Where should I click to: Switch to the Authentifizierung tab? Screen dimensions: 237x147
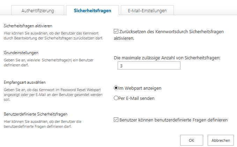[x=38, y=10]
